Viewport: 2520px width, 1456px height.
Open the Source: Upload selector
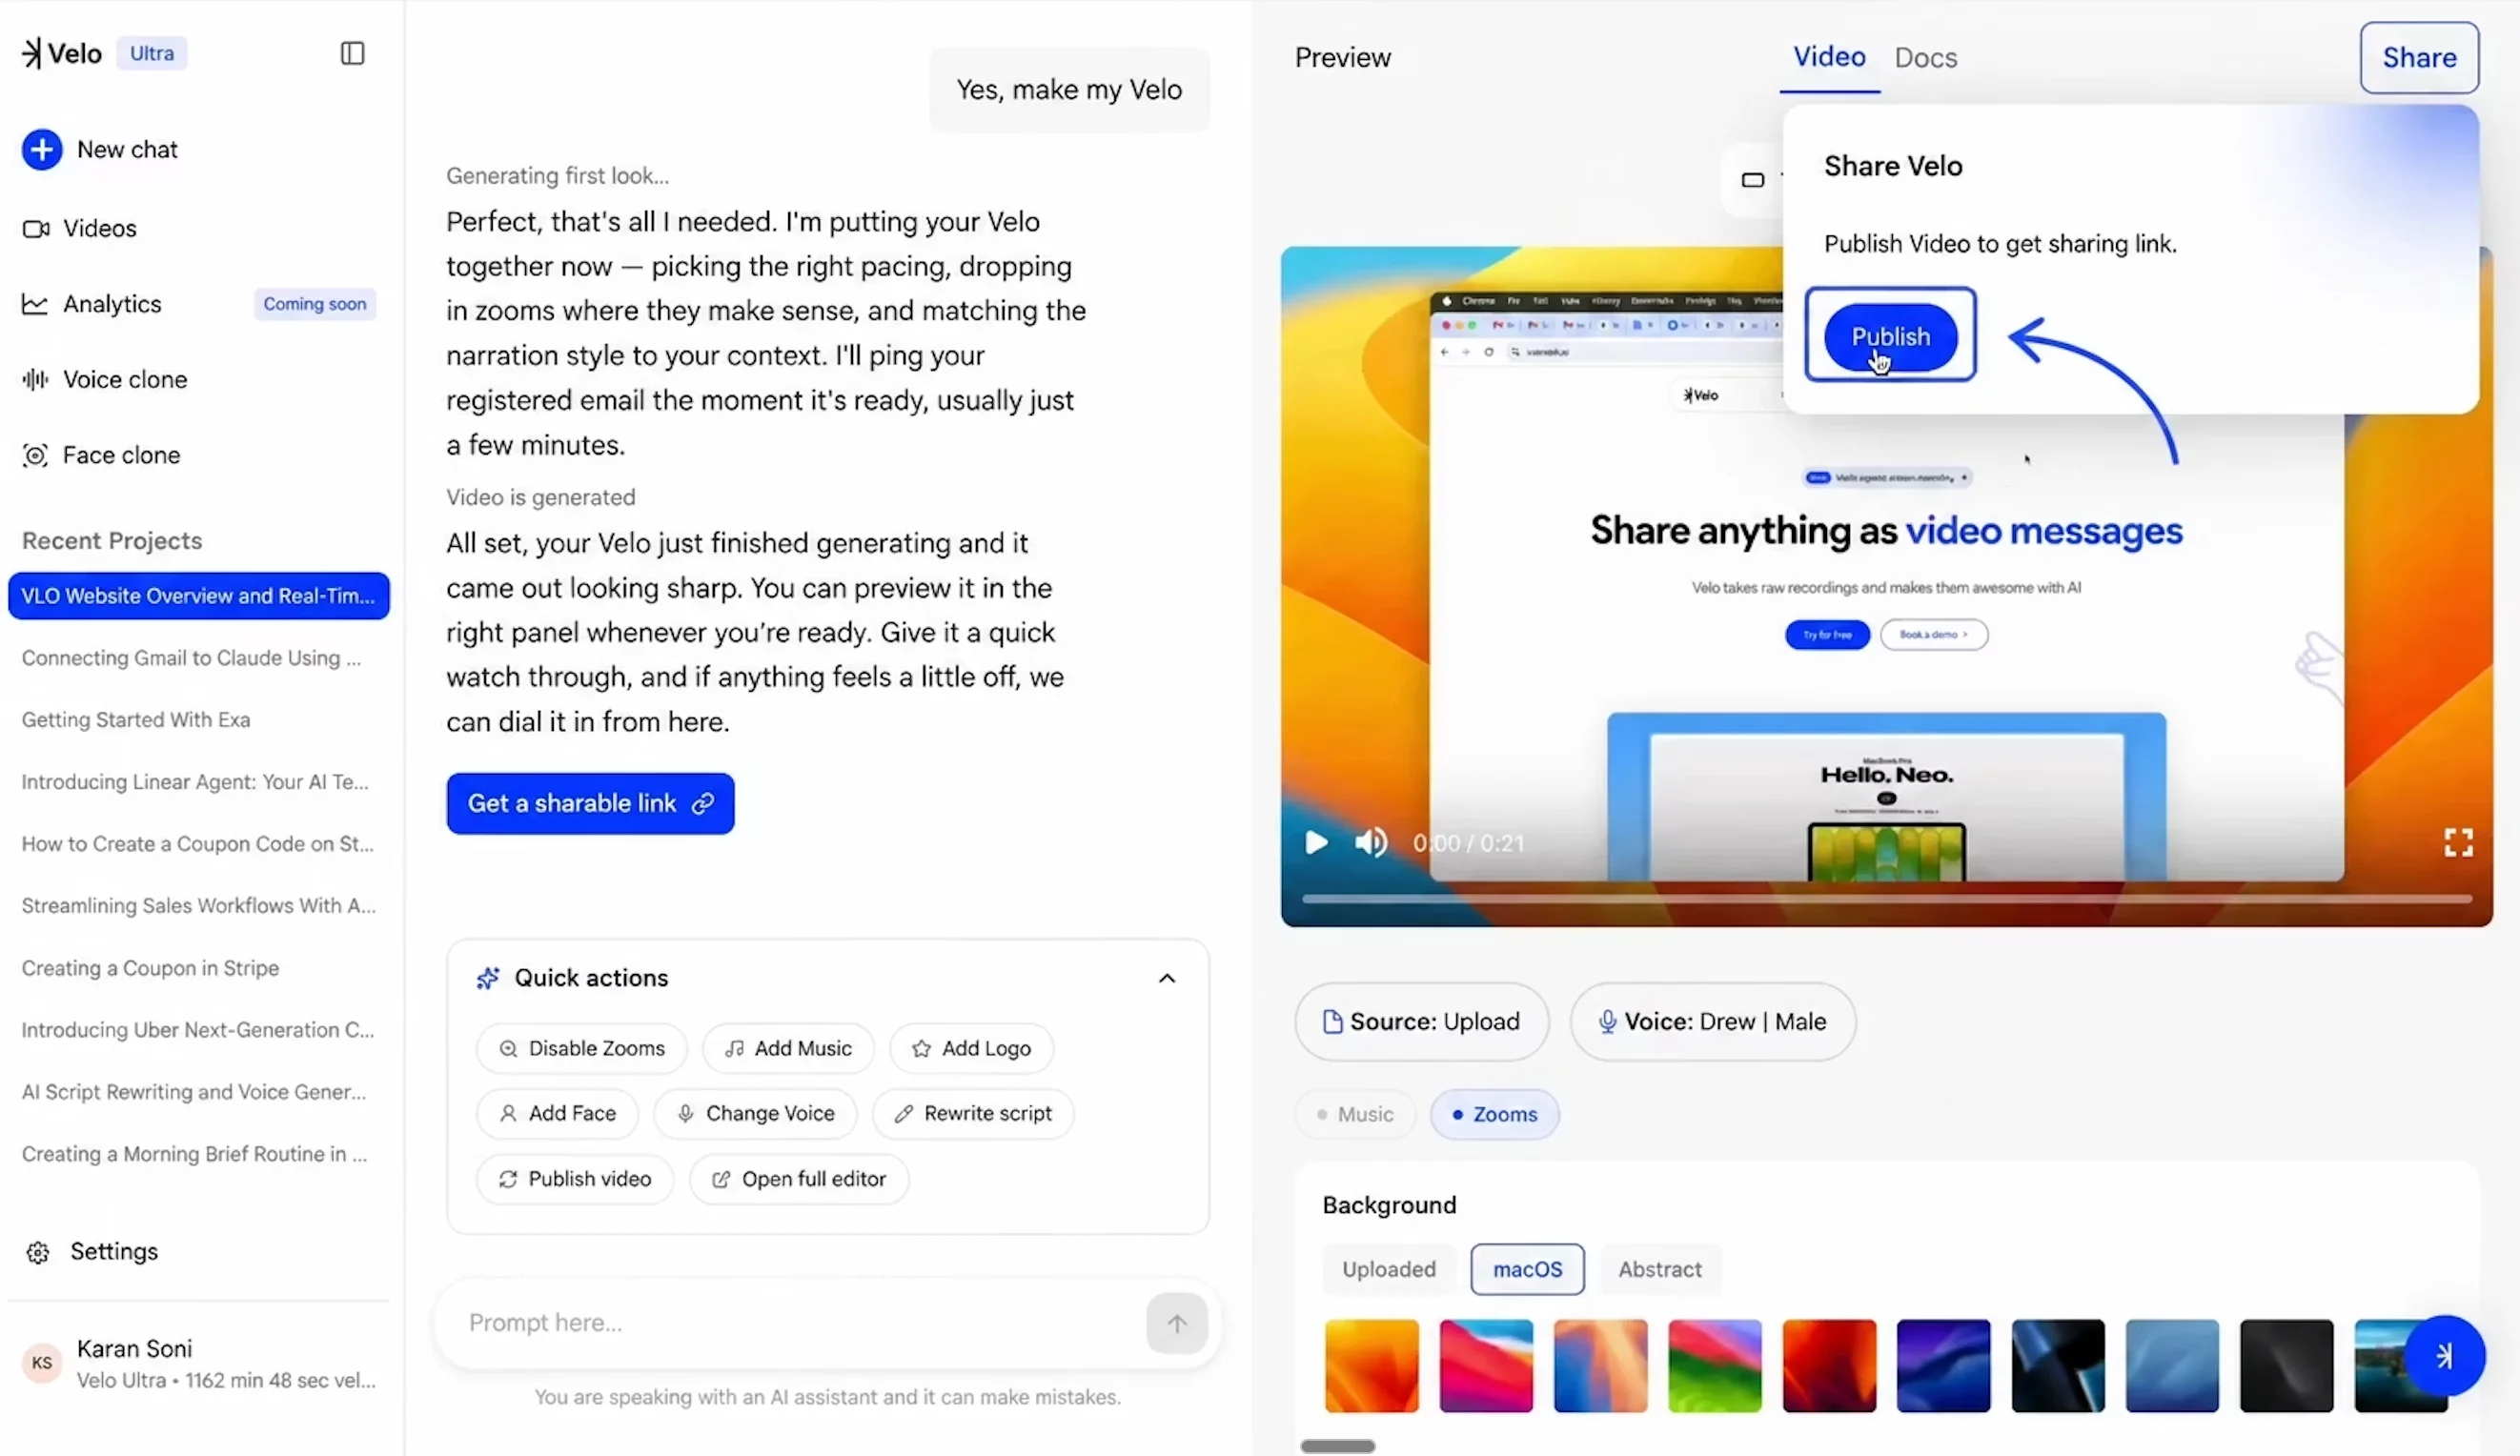1421,1021
